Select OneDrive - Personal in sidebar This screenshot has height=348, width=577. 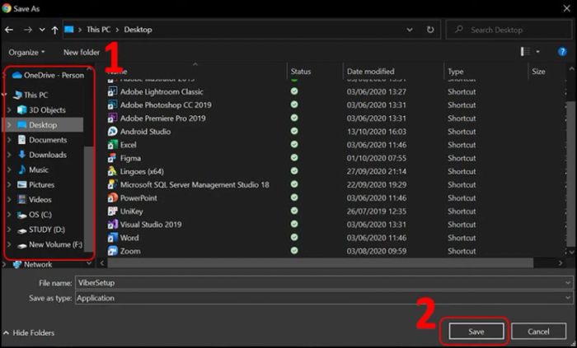pyautogui.click(x=48, y=75)
